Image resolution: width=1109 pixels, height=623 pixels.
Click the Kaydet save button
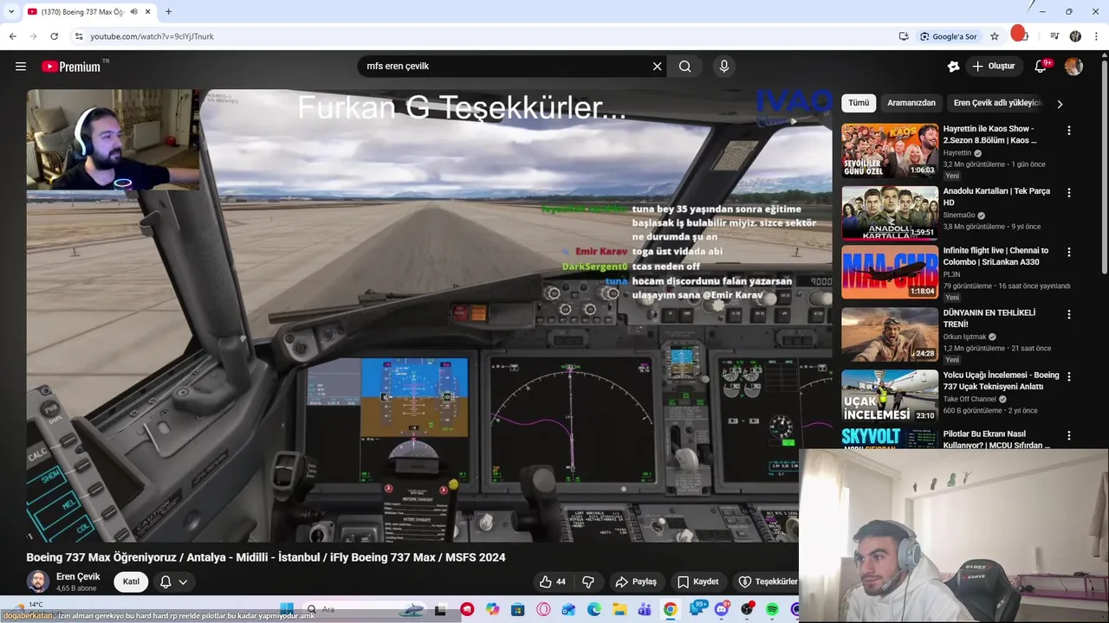(698, 581)
